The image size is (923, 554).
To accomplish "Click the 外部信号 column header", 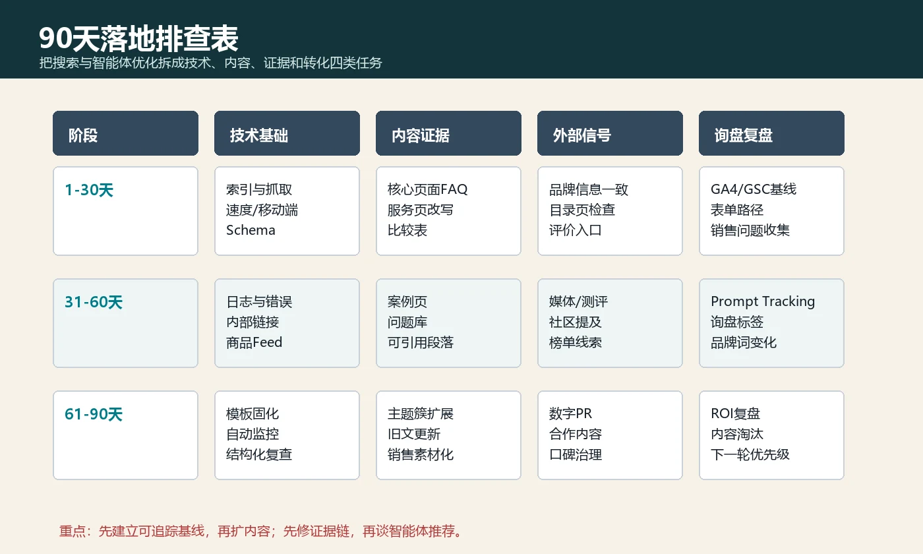I will (x=610, y=133).
